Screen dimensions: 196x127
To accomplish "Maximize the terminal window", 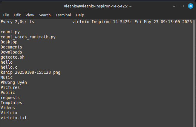I will (x=182, y=6).
